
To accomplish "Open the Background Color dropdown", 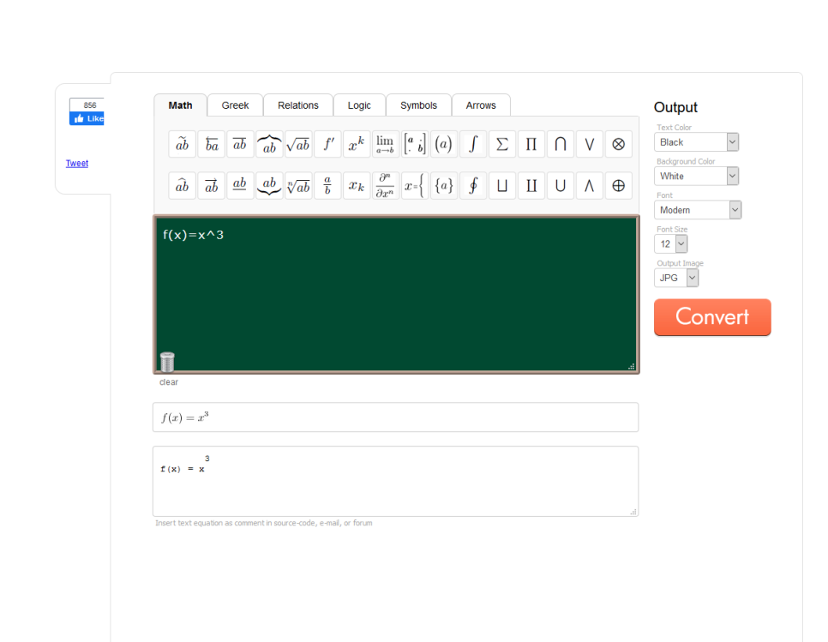I will click(x=696, y=176).
